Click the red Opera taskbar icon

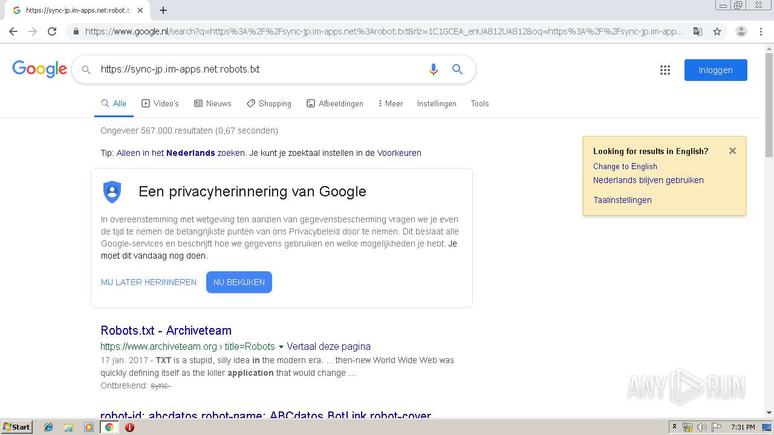click(129, 427)
